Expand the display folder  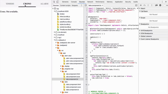(61, 66)
